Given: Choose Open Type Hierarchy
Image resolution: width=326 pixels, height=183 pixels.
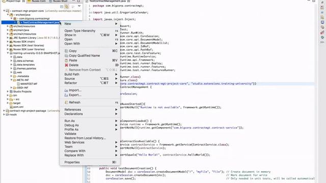Looking at the screenshot, I should pyautogui.click(x=90, y=30).
